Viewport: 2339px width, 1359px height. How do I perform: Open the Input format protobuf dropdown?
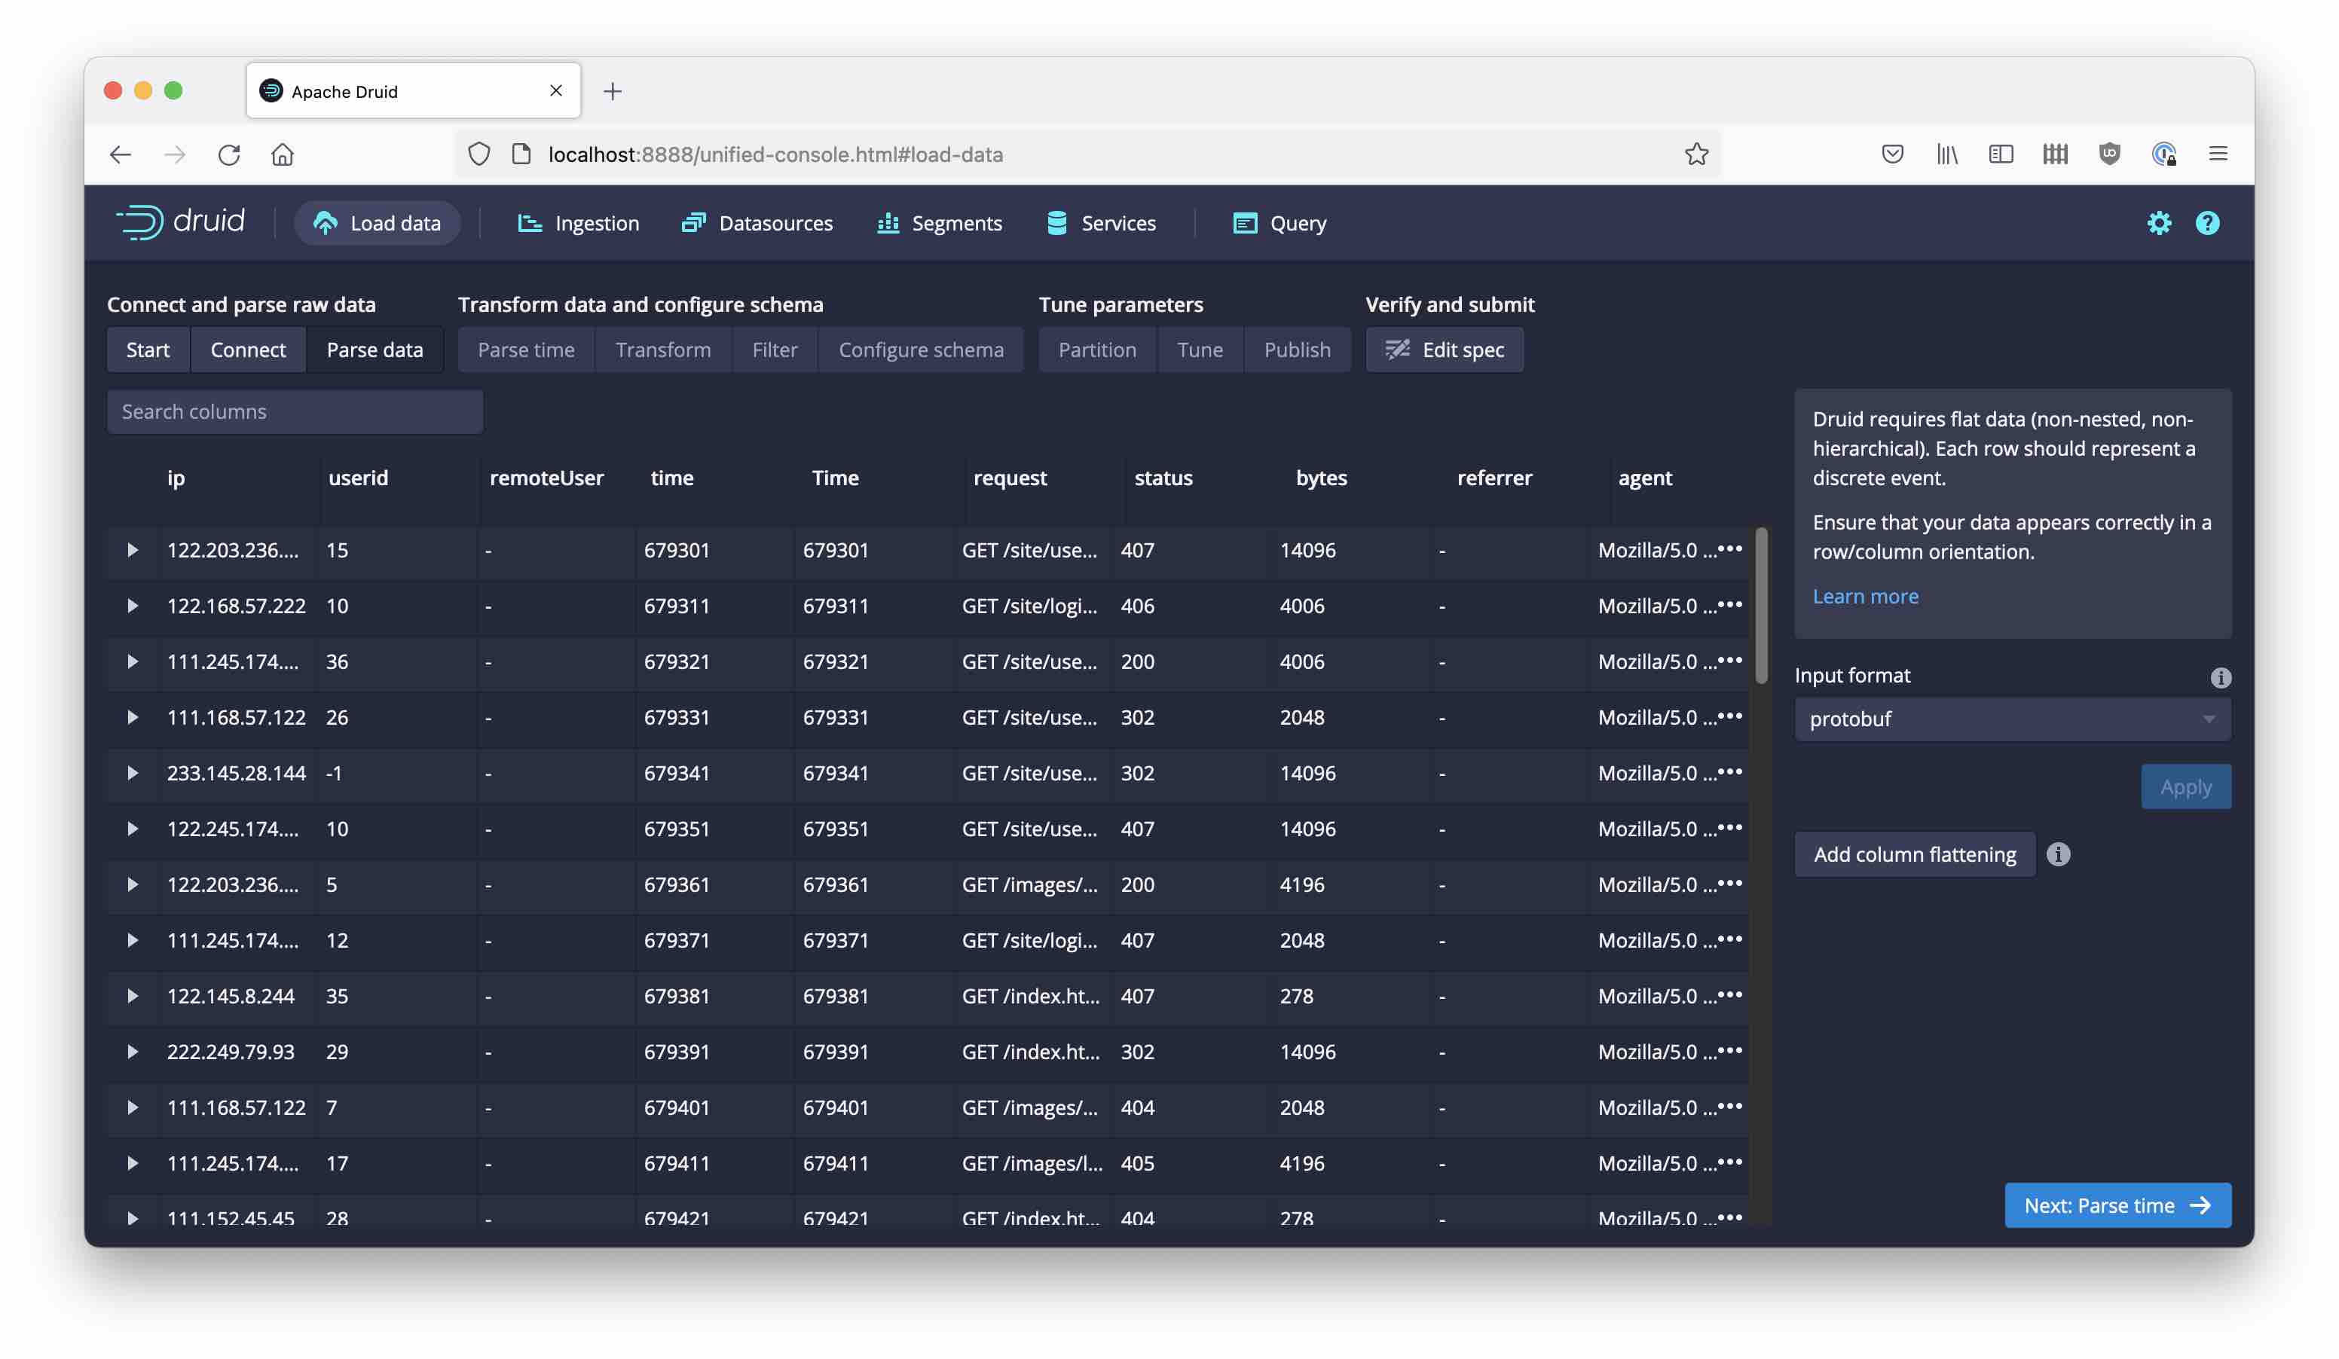tap(2010, 719)
